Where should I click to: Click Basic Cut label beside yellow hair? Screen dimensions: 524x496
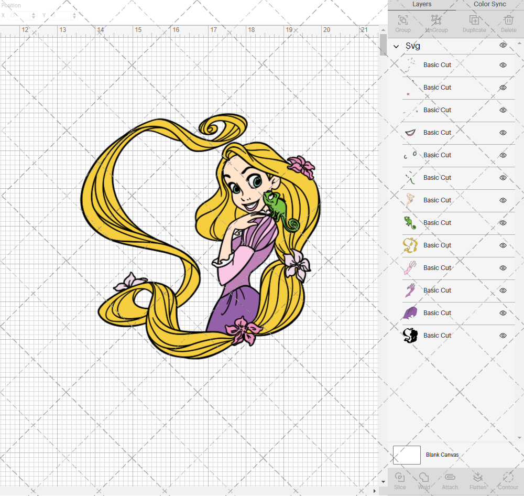point(437,245)
